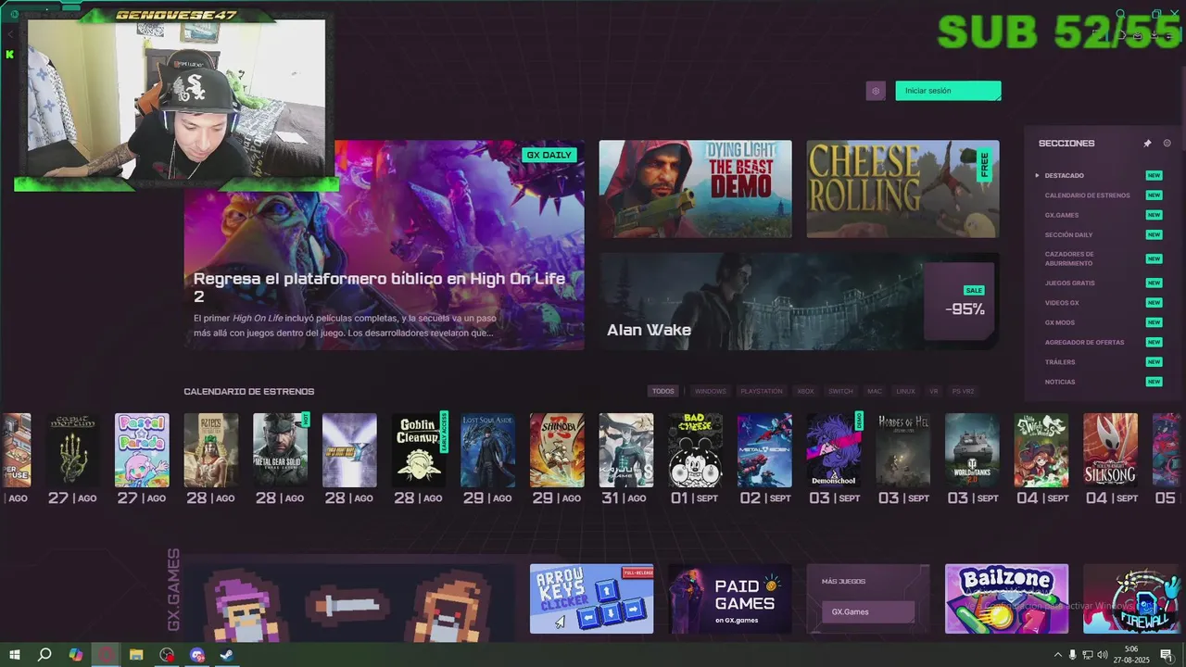Viewport: 1186px width, 667px height.
Task: Open Bad Cheese calendar cover
Action: (x=696, y=450)
